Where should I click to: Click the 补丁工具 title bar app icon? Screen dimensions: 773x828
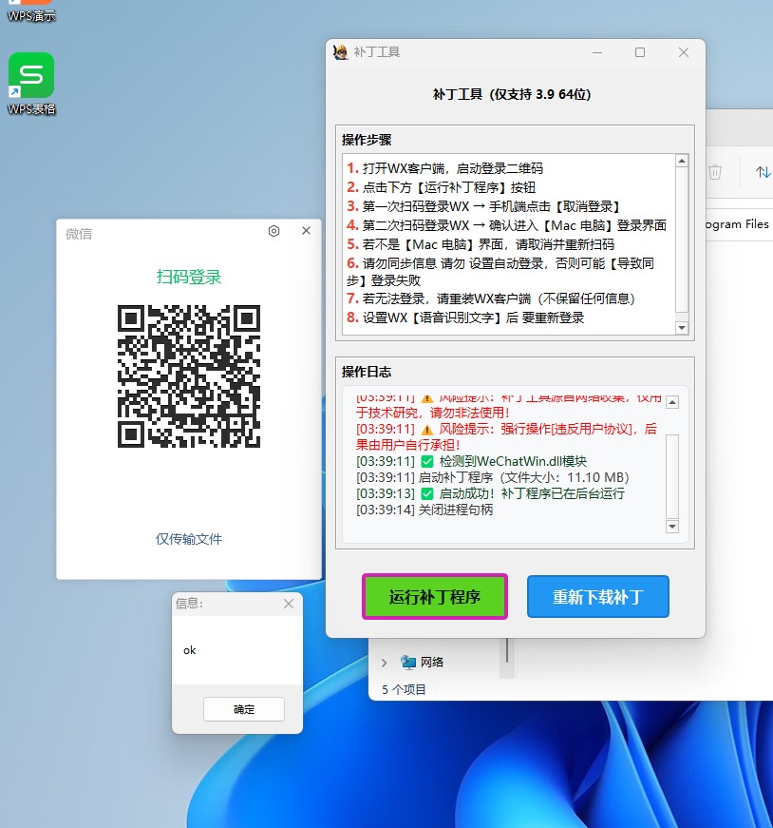[340, 52]
